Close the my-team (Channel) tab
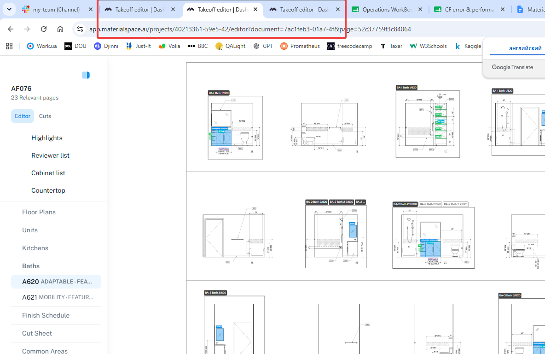 point(91,9)
